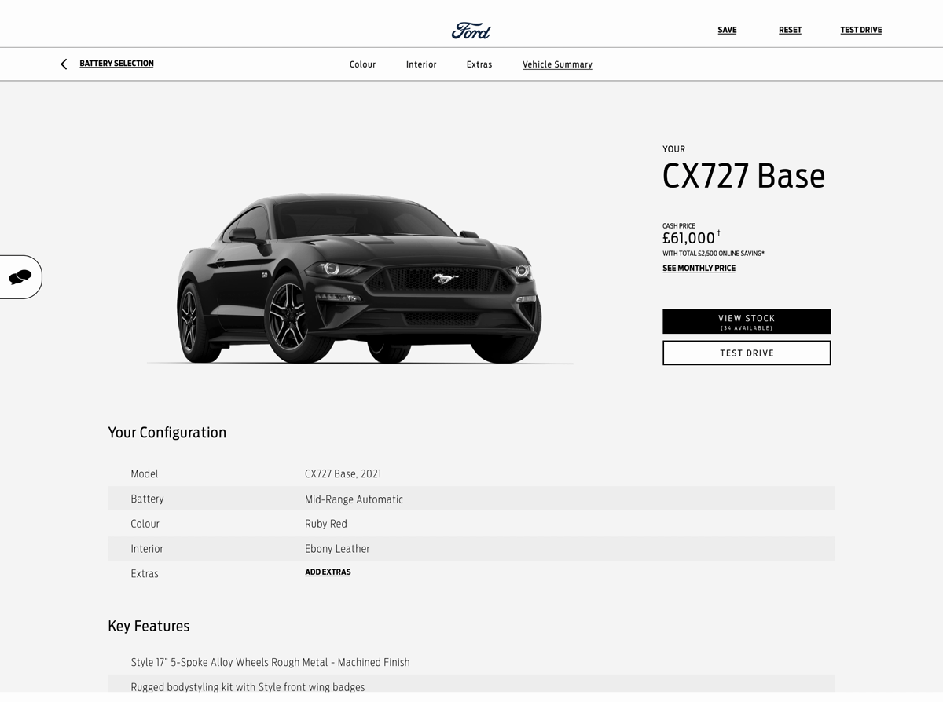
Task: Click the Battery row label
Action: pos(147,499)
